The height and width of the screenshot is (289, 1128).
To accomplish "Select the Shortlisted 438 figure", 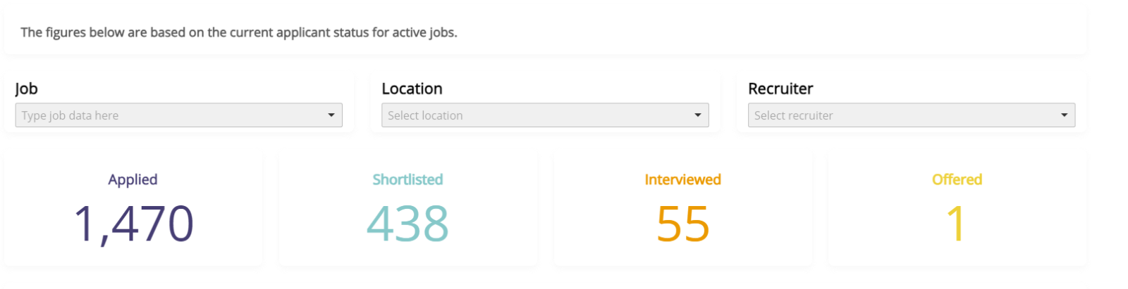I will click(407, 224).
